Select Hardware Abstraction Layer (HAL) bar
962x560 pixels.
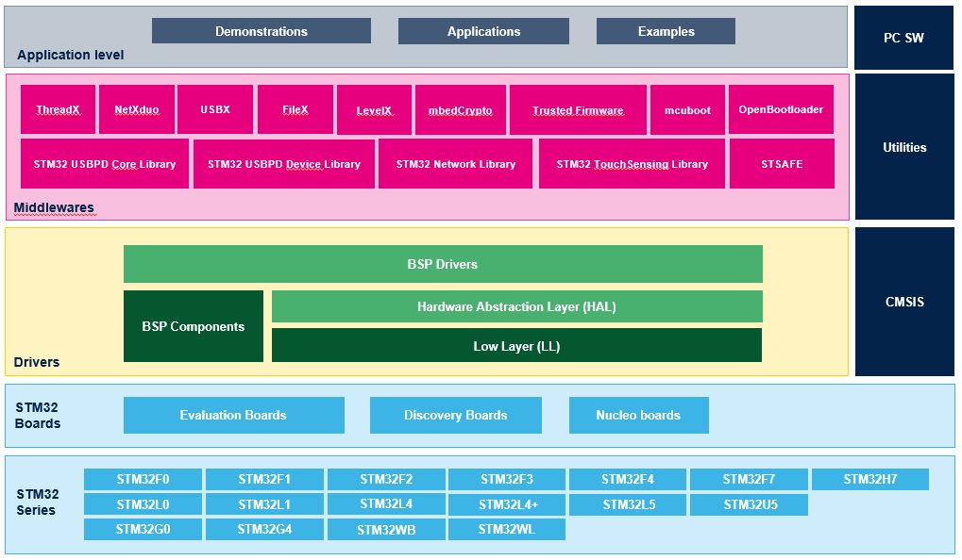point(516,306)
